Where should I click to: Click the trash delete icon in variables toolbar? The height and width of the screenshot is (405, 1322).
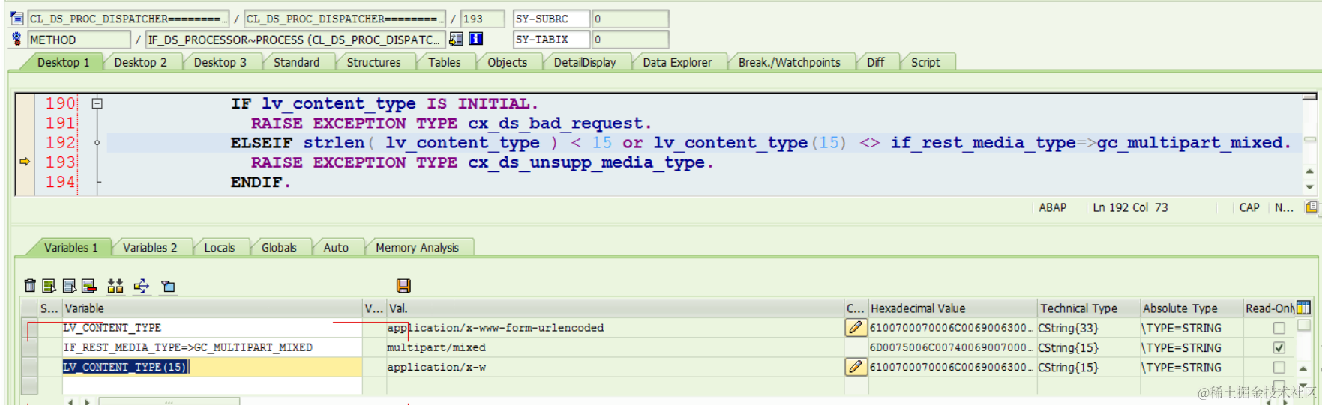[x=30, y=286]
